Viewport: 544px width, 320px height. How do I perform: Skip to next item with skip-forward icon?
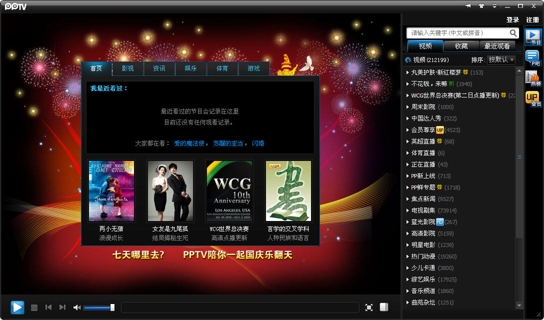pyautogui.click(x=62, y=307)
